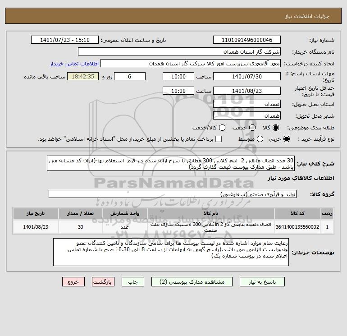This screenshot has height=336, width=347.
Task: Click the تاریخ نیاز column header
Action: [36, 213]
